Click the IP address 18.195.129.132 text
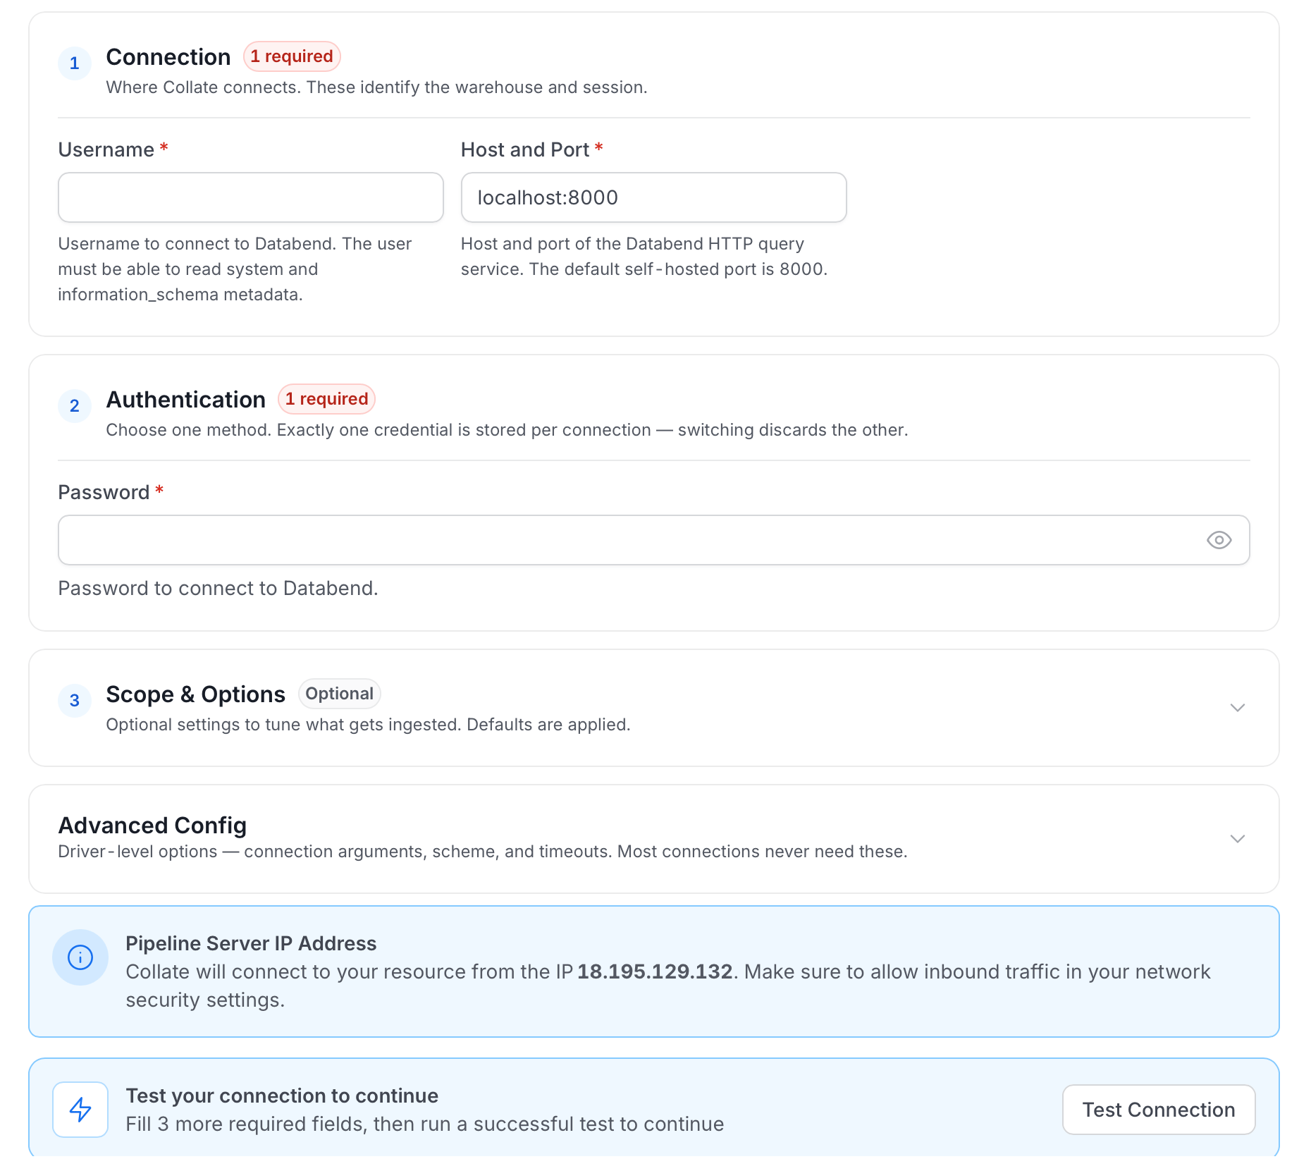The image size is (1311, 1159). (655, 971)
